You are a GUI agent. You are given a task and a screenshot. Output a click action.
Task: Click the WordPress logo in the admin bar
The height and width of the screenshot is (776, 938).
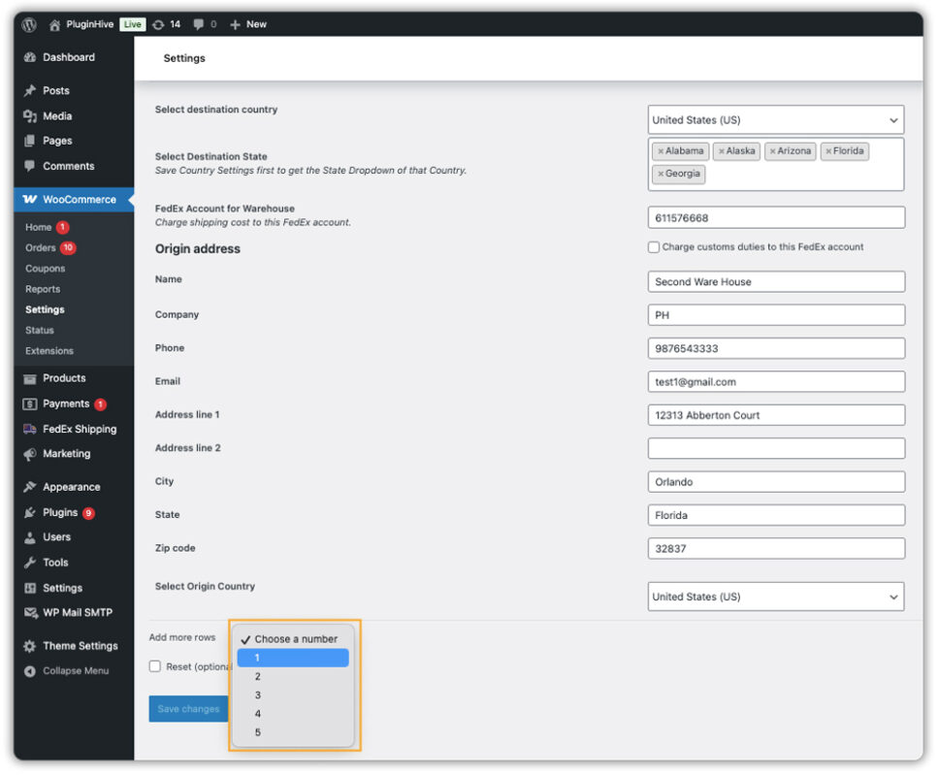27,24
